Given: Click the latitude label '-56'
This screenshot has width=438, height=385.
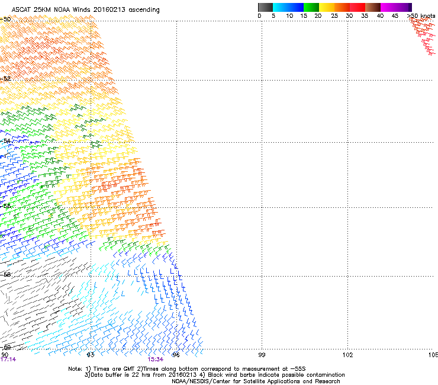Looking at the screenshot, I should (5, 206).
